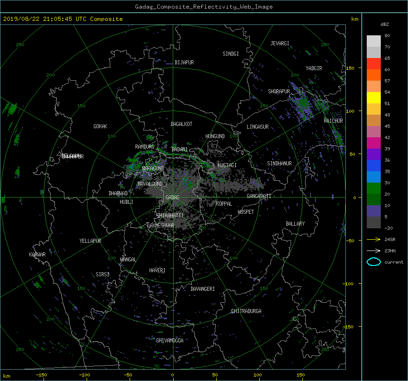The image size is (408, 381).
Task: Click the white 23MN arrow legend icon
Action: tap(374, 251)
